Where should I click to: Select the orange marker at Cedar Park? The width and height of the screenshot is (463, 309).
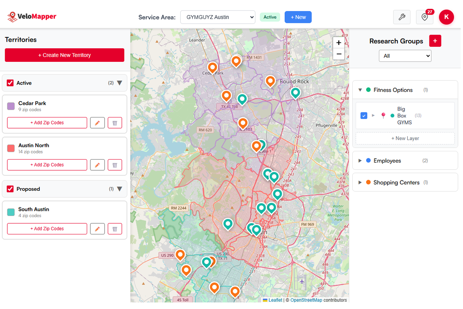click(212, 68)
